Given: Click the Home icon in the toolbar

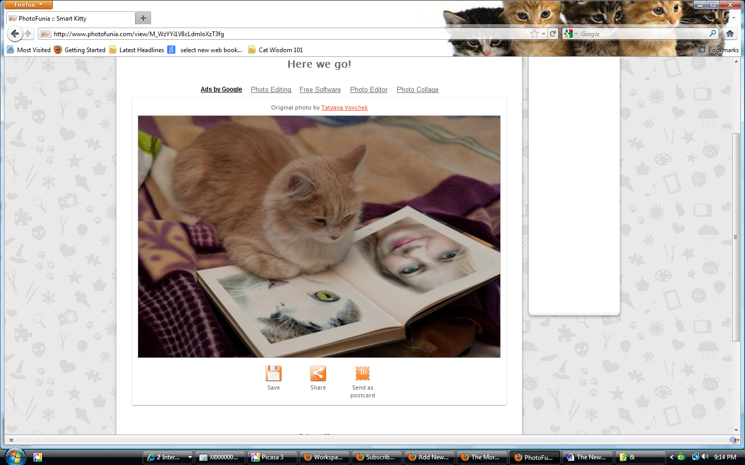Looking at the screenshot, I should point(730,34).
